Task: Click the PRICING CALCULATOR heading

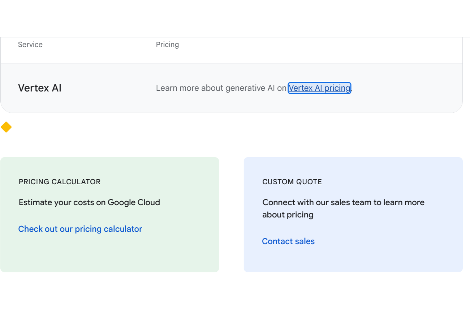Action: (x=60, y=182)
